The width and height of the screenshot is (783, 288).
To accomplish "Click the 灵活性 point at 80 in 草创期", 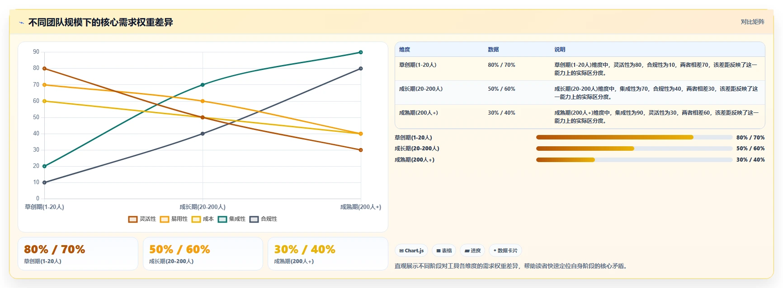I will [x=44, y=69].
